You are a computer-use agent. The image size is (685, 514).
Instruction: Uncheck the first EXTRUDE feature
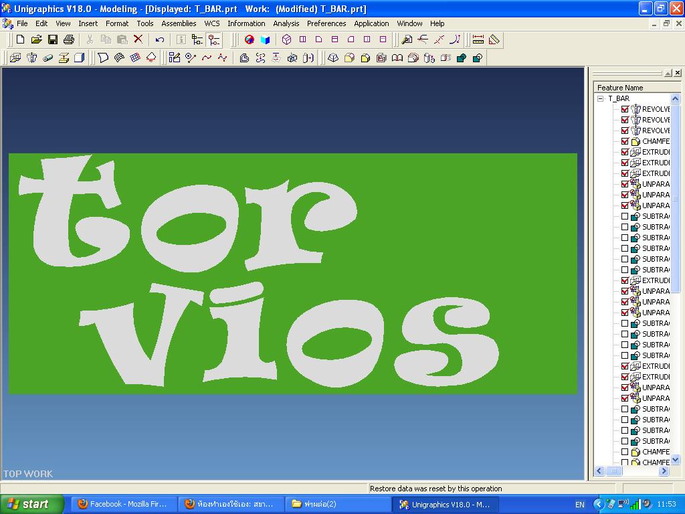[625, 152]
